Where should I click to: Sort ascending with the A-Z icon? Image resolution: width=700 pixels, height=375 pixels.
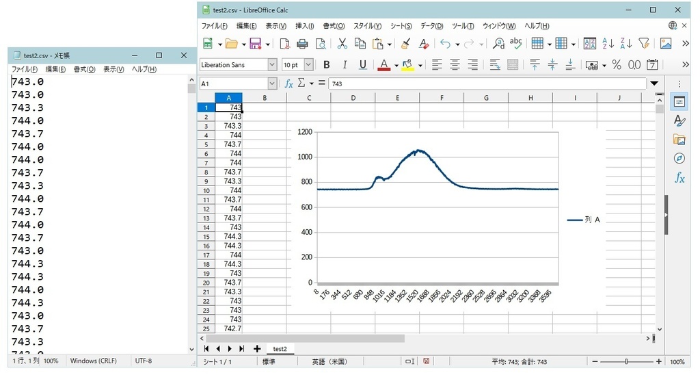[x=608, y=43]
